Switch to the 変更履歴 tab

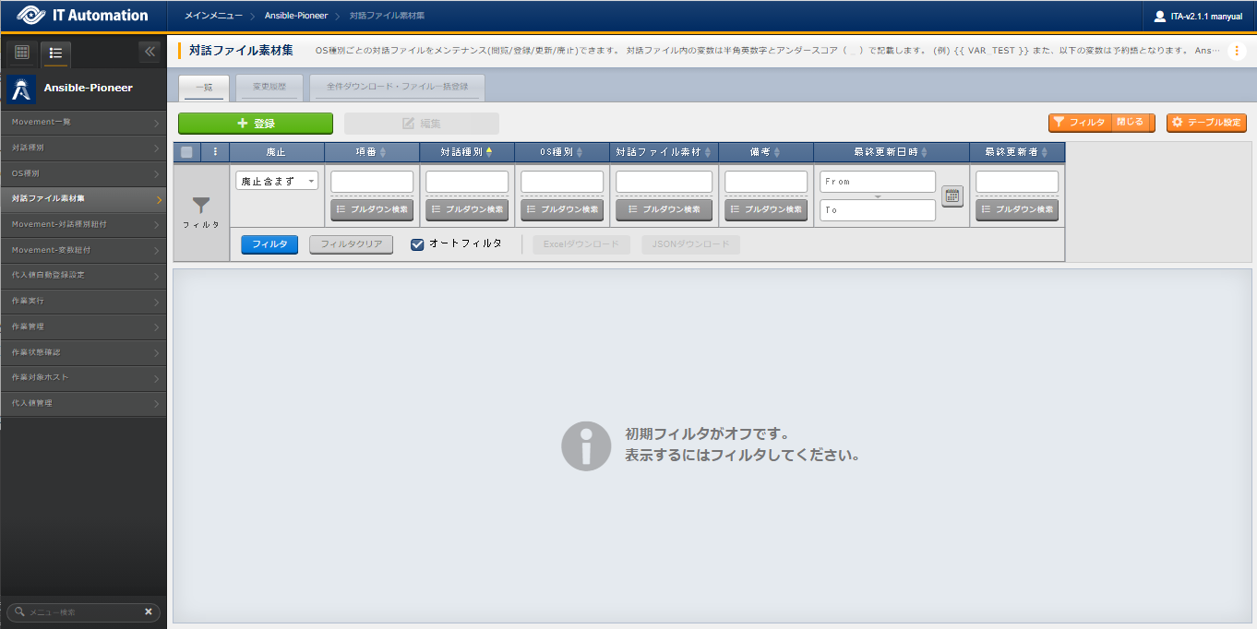click(x=269, y=87)
